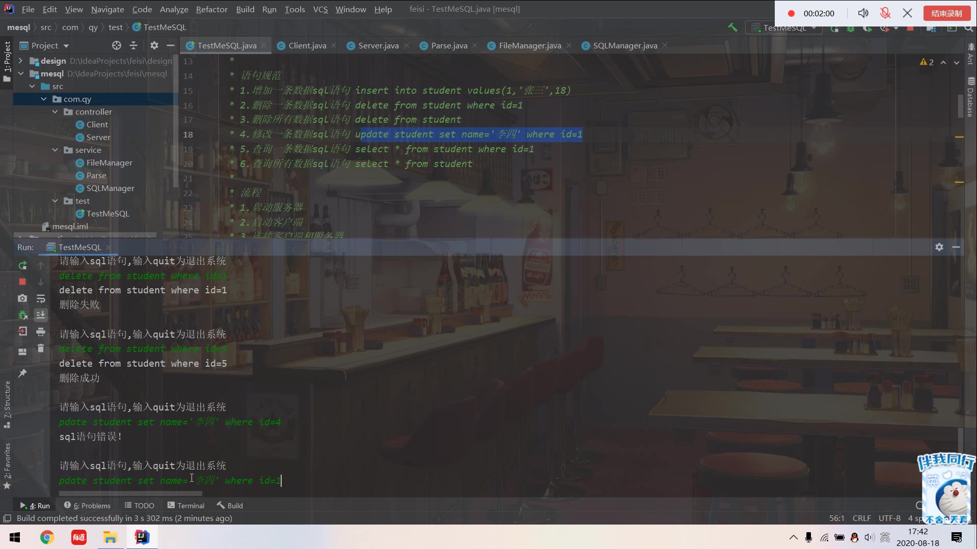The image size is (977, 549).
Task: Stop the running process with red square
Action: point(22,282)
